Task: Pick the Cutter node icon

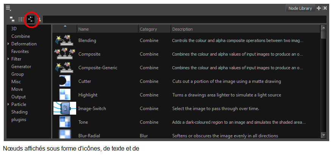Action: [64, 81]
